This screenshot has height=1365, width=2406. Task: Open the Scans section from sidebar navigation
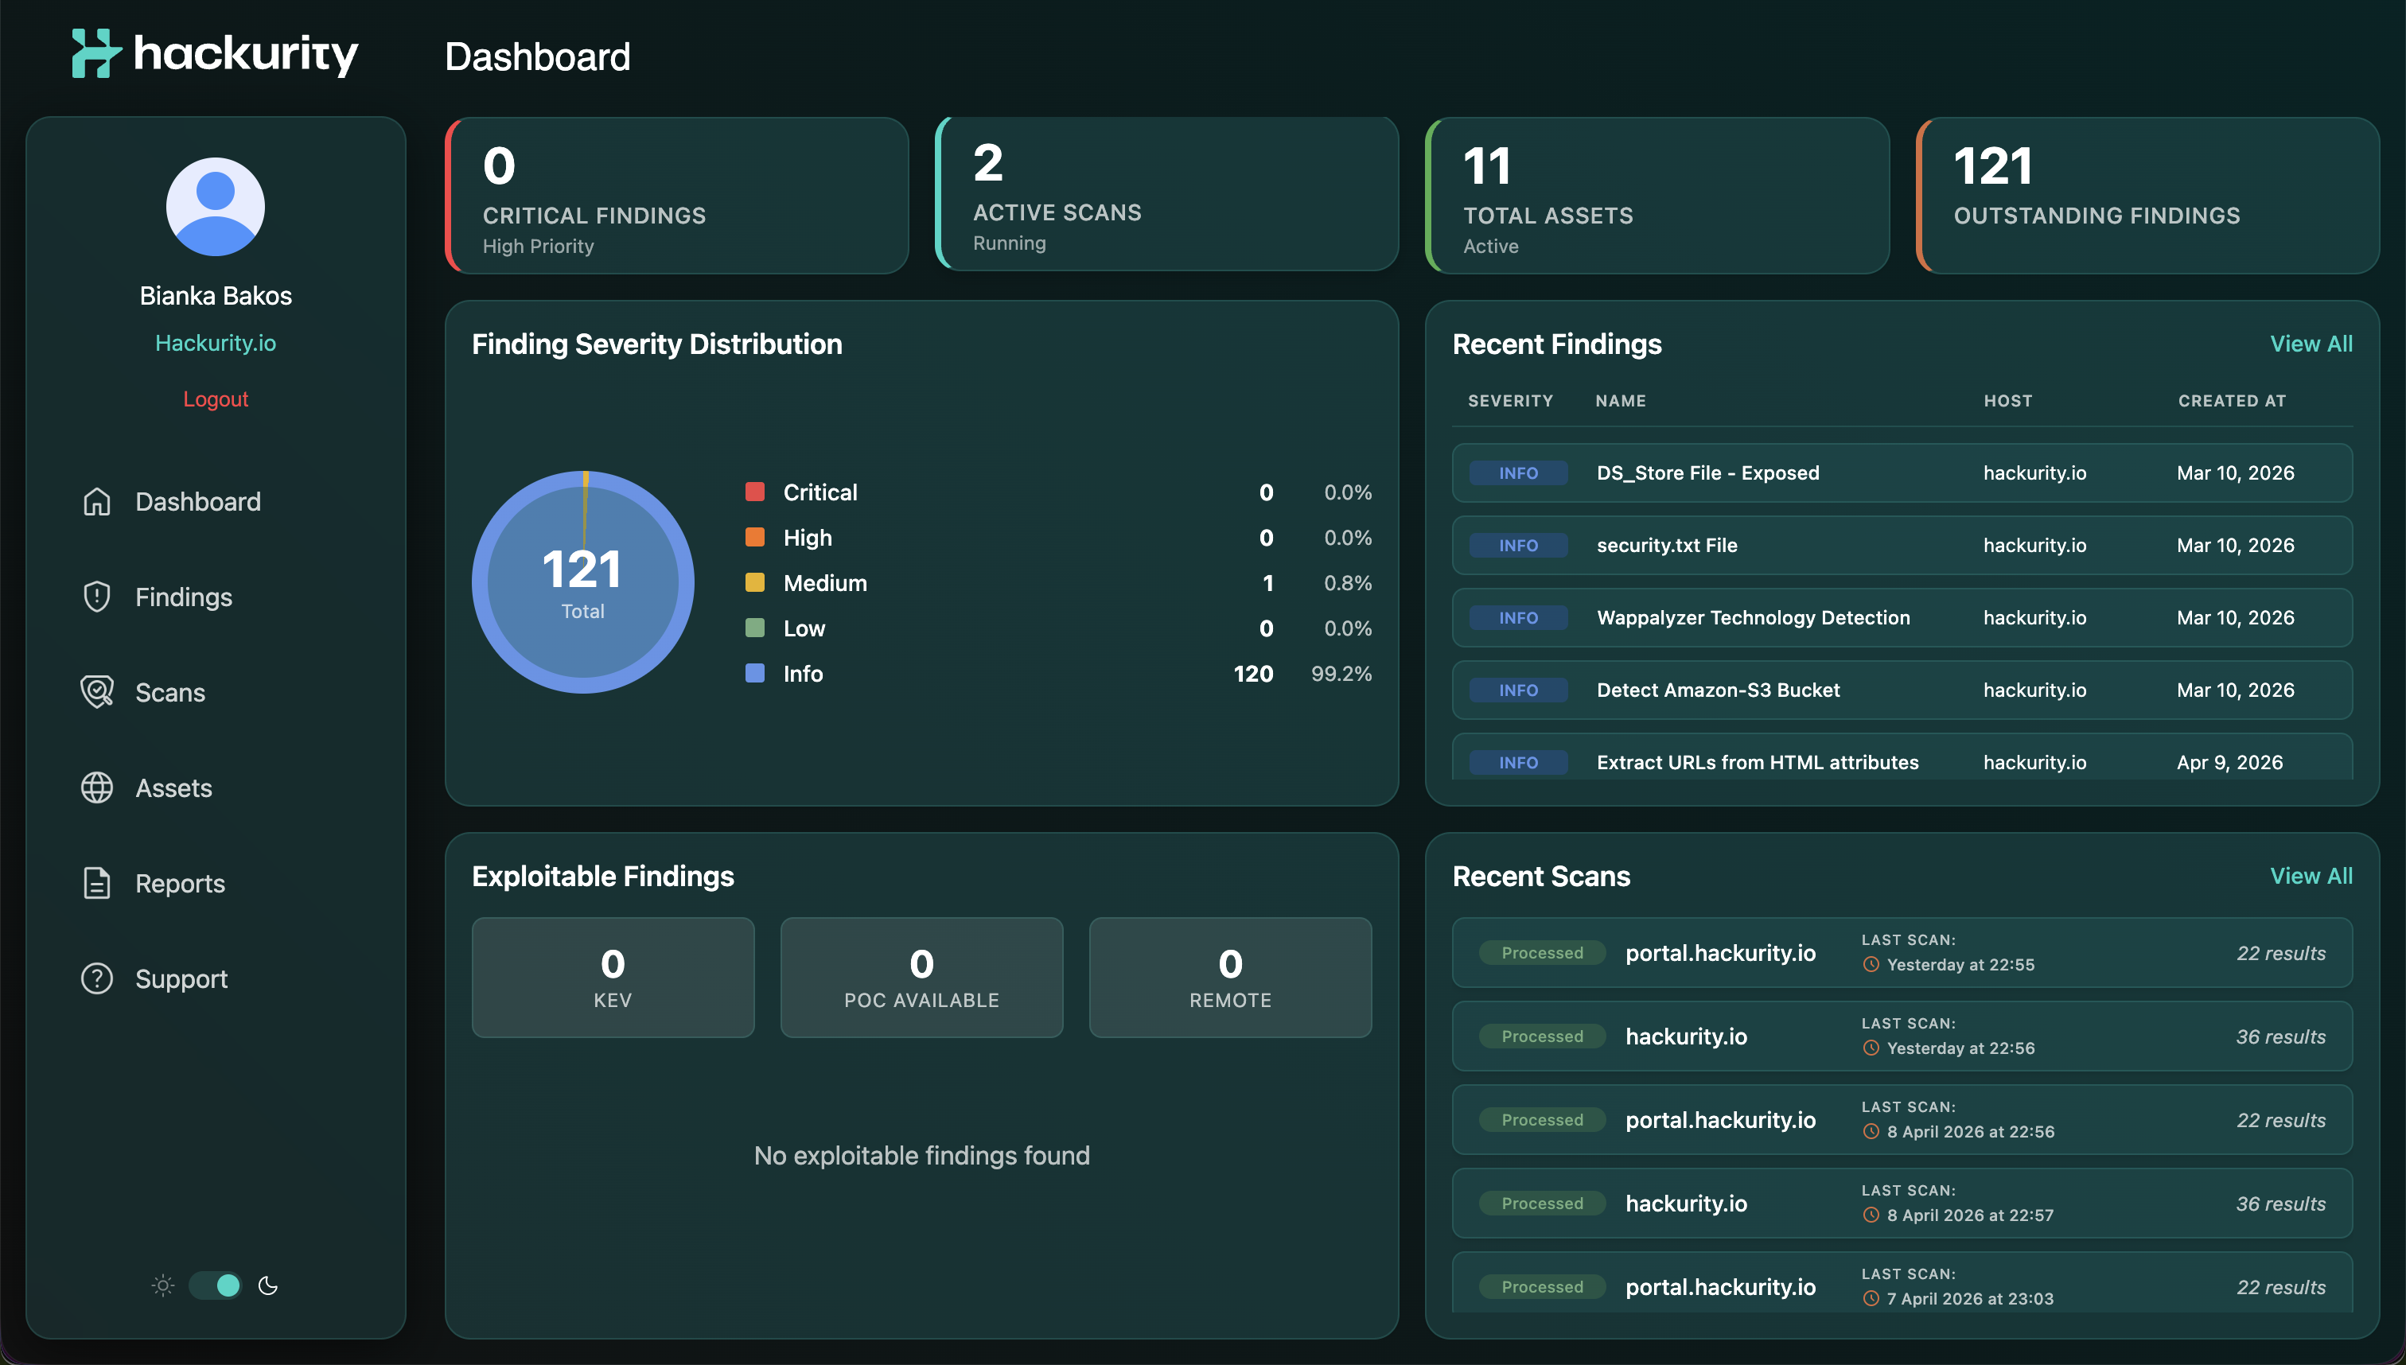(169, 692)
